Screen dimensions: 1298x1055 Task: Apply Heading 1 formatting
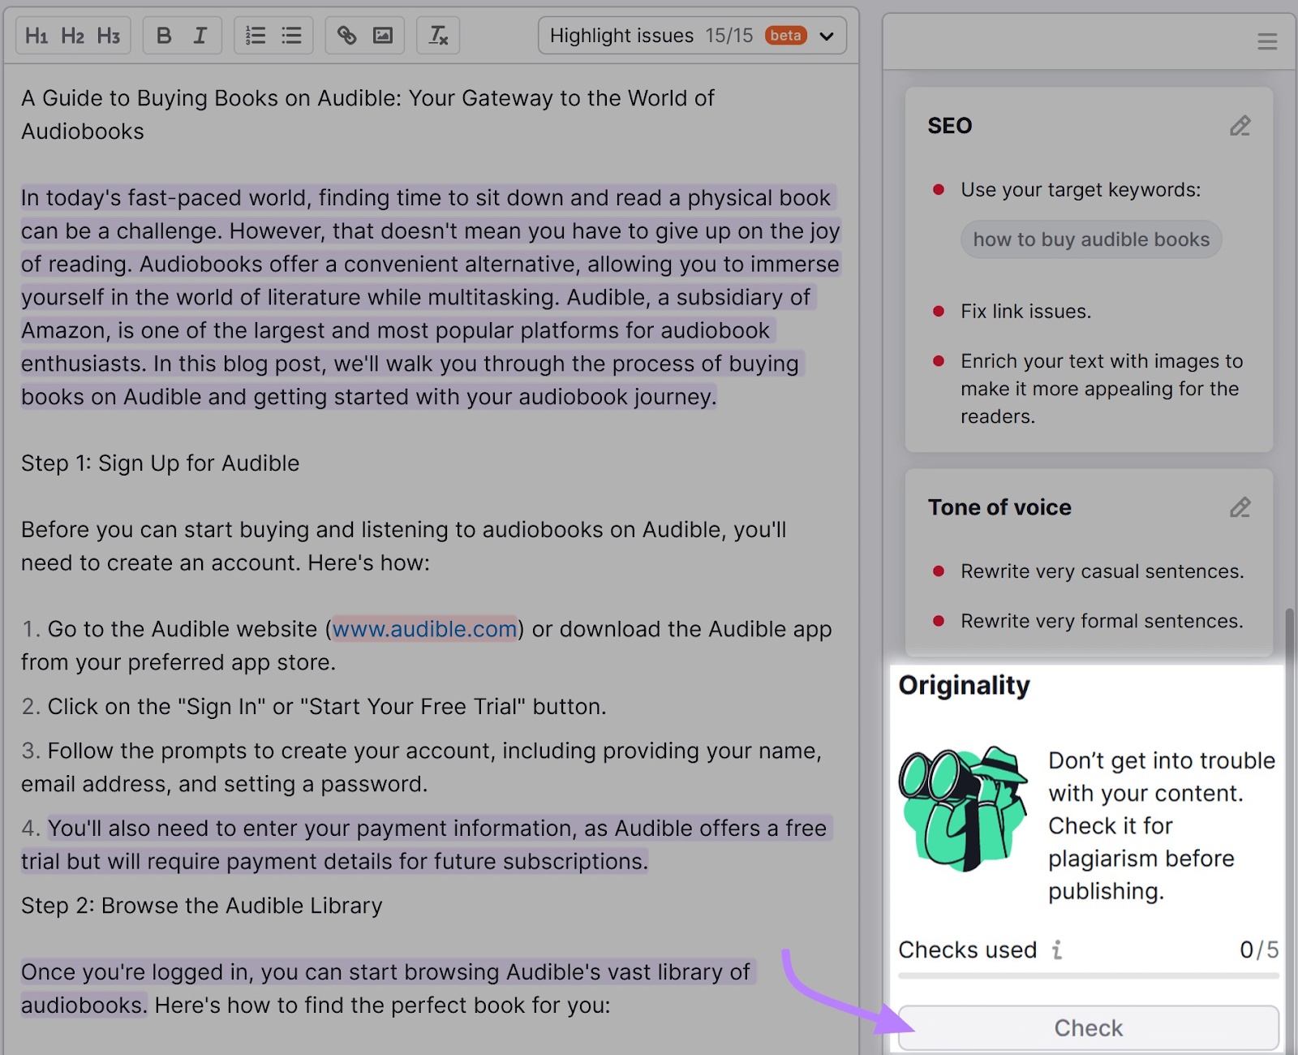coord(36,35)
